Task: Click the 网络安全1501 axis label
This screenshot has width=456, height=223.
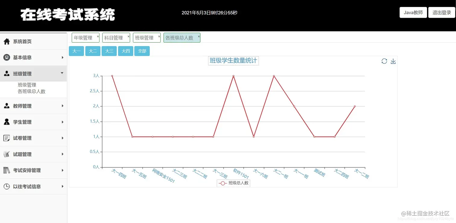Action: (x=163, y=176)
